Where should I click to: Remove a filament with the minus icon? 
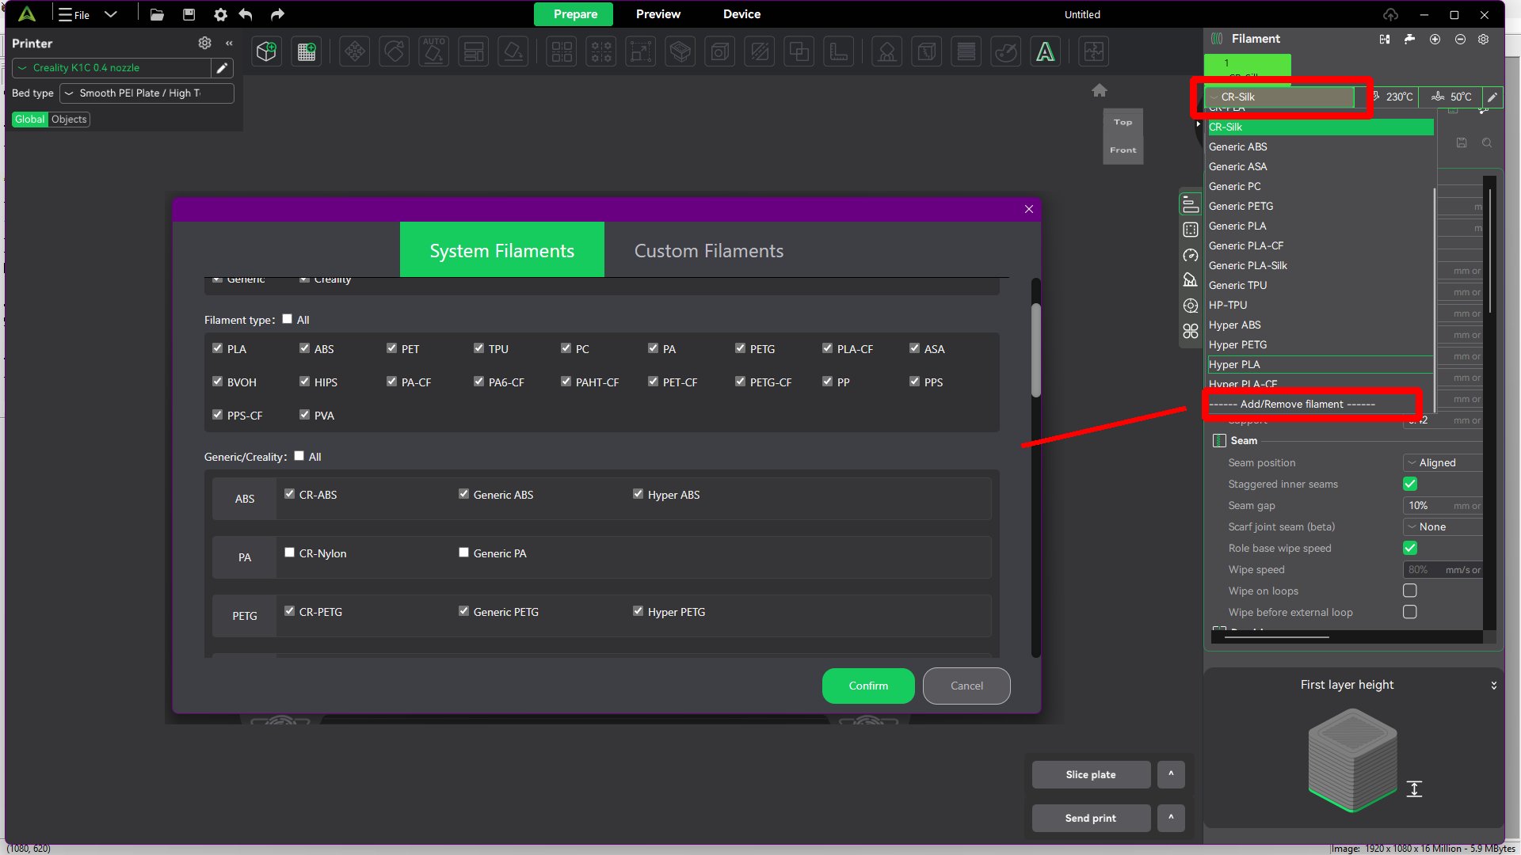click(x=1460, y=39)
